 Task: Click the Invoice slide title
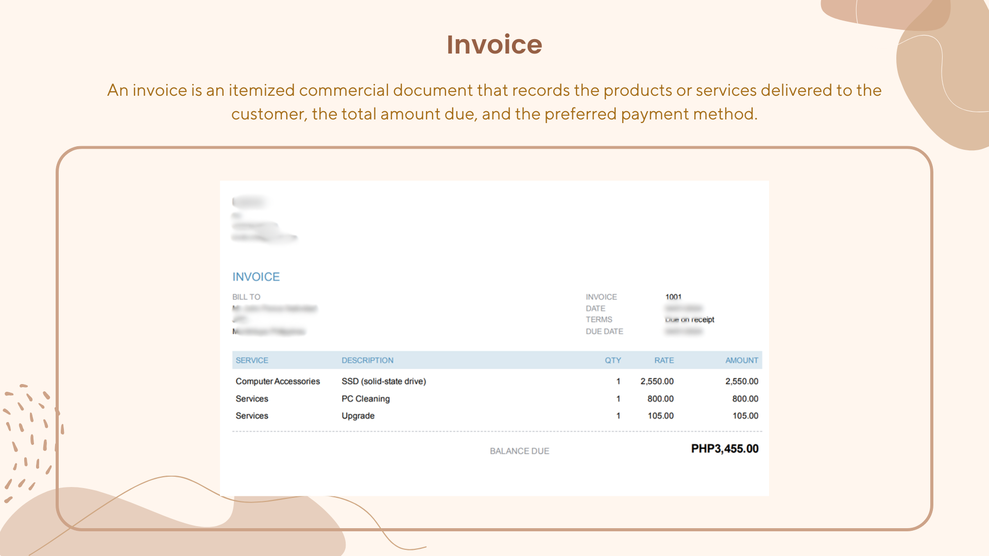[x=494, y=45]
